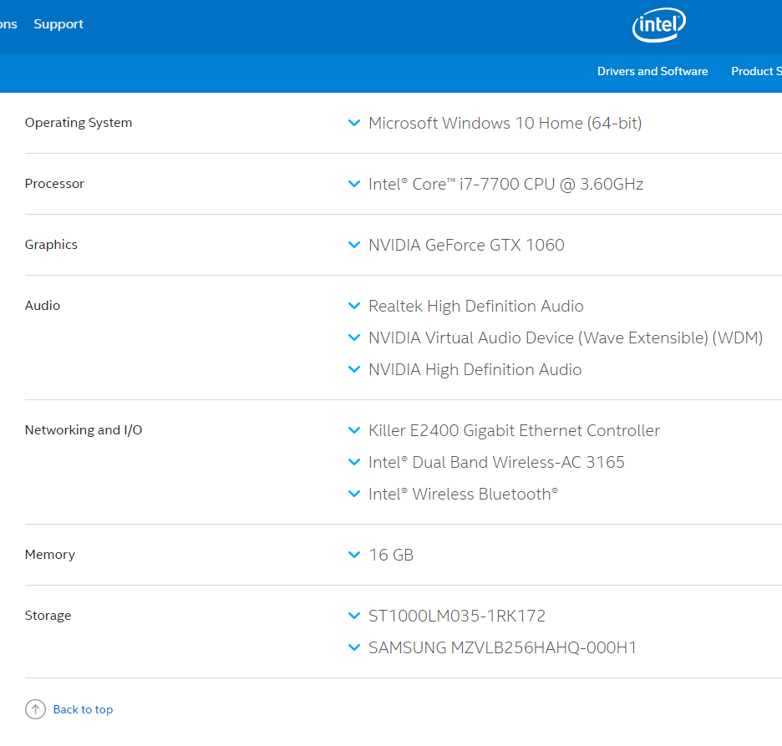Viewport: 782px width, 746px height.
Task: Click the Audio row label
Action: pos(43,305)
